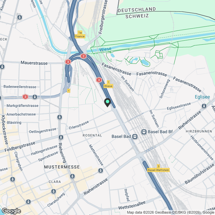Select the 1a France yellow exit sign
The height and width of the screenshot is (215, 215).
pos(80,34)
